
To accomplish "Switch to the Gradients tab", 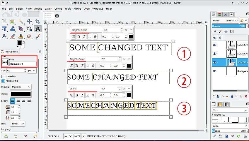I will (x=227, y=104).
